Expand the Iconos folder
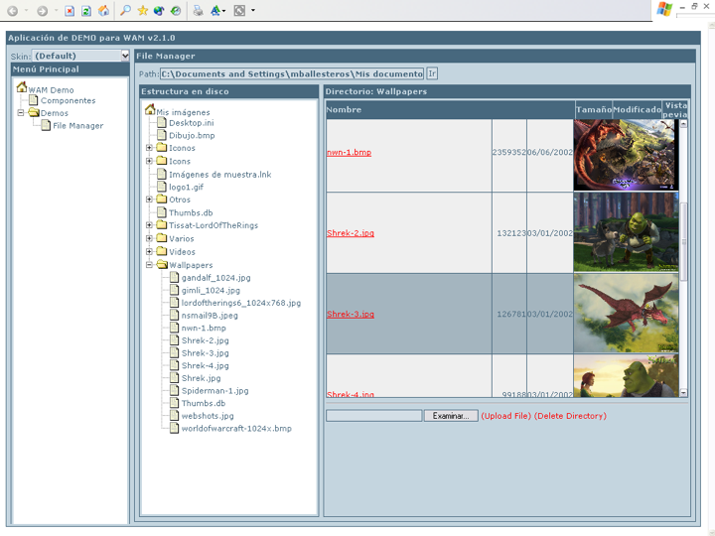 point(149,148)
